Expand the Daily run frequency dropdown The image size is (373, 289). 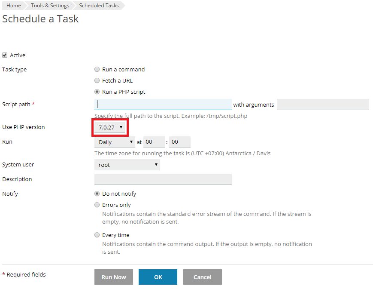[x=115, y=142]
